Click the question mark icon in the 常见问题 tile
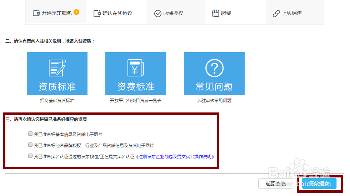 214,68
